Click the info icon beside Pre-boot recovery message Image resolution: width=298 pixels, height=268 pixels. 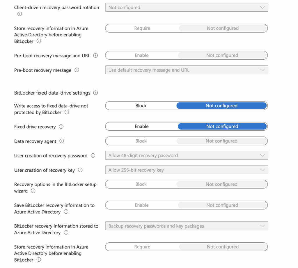(x=77, y=70)
